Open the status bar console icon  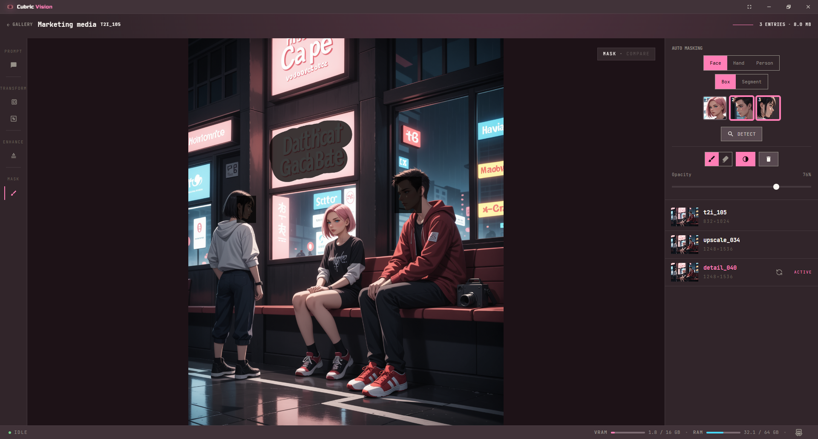(x=799, y=432)
